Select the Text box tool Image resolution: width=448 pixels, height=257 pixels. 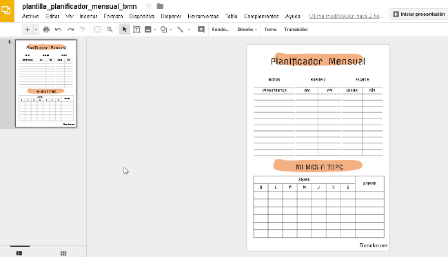(x=137, y=30)
